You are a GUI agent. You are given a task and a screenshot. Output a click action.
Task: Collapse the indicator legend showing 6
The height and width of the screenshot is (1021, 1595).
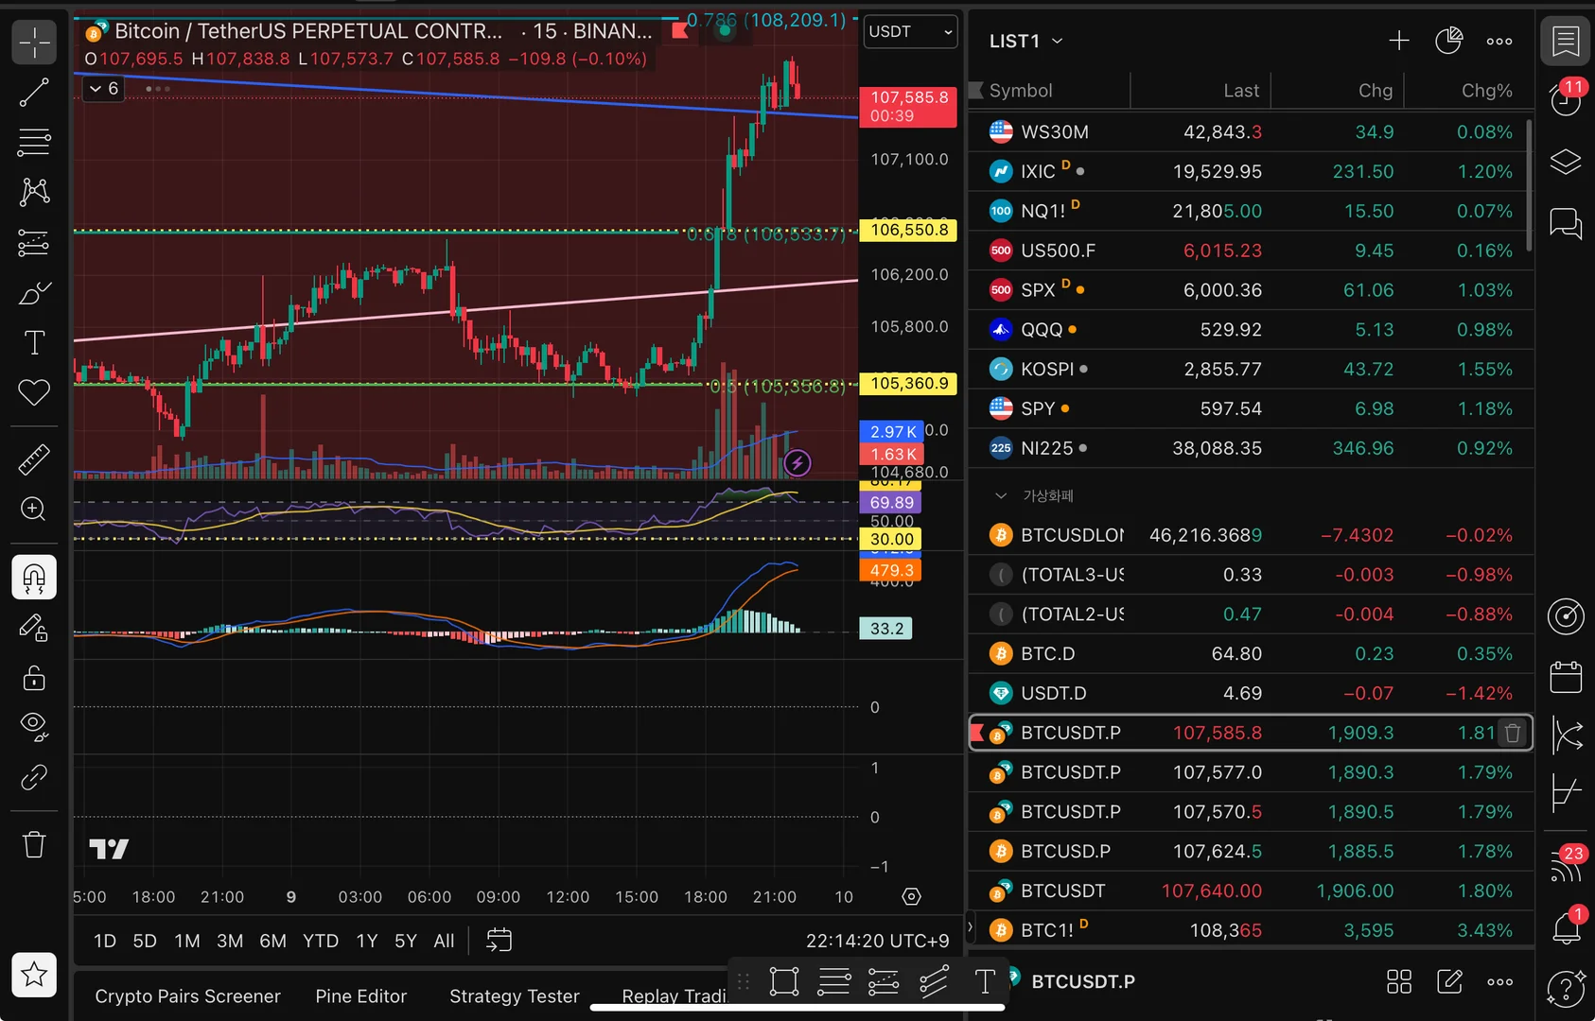pyautogui.click(x=104, y=89)
